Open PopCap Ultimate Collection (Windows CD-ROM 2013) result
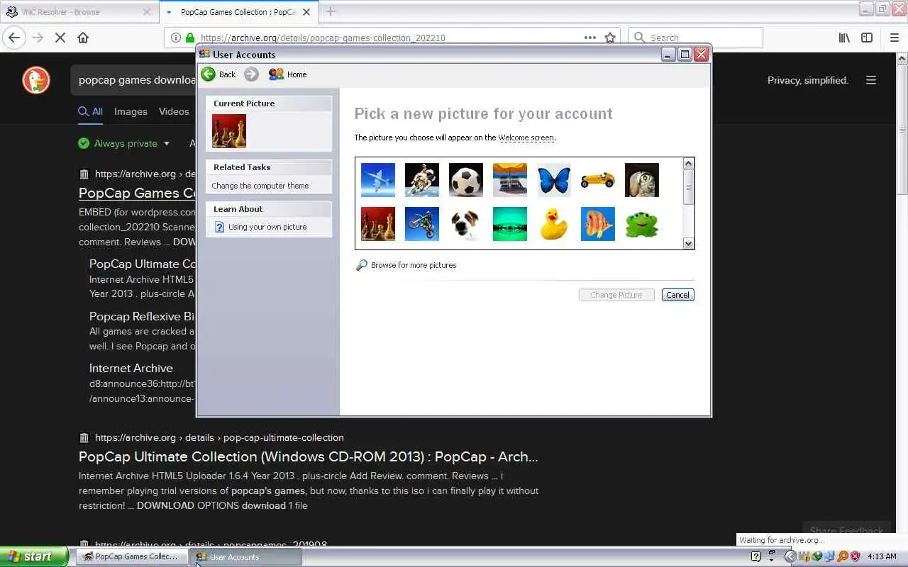The width and height of the screenshot is (908, 567). [x=308, y=456]
